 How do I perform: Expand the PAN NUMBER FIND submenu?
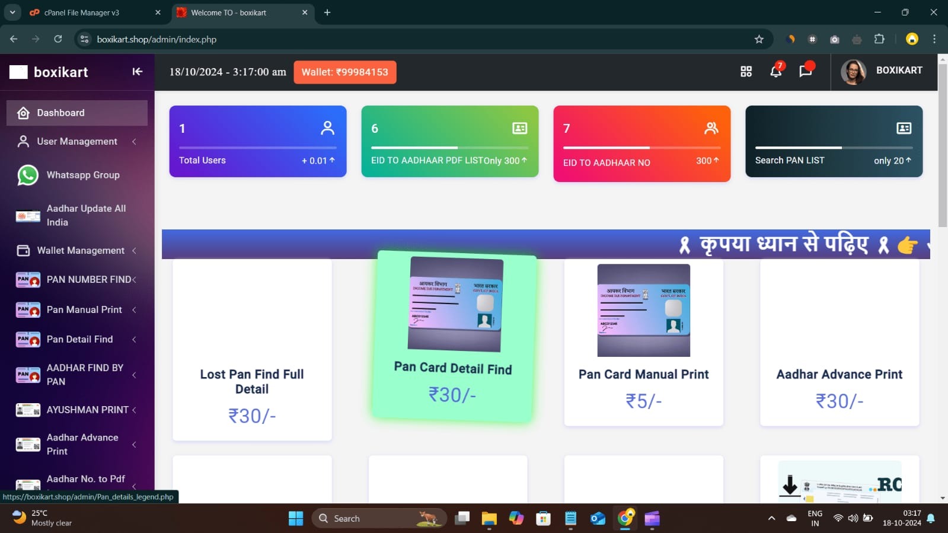[x=134, y=280]
